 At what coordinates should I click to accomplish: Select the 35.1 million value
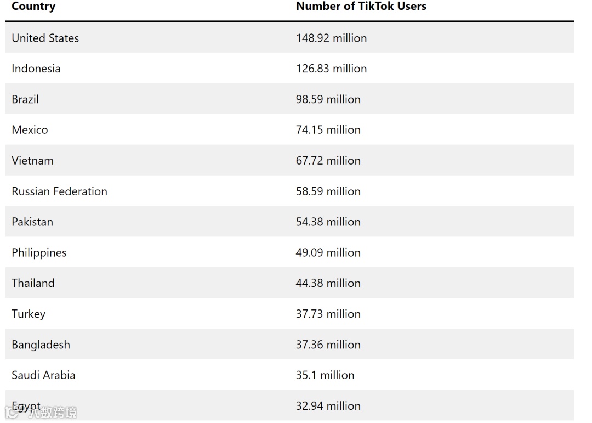point(325,375)
